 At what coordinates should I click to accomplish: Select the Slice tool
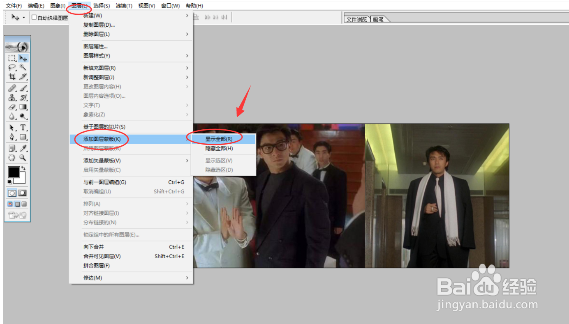coord(23,76)
